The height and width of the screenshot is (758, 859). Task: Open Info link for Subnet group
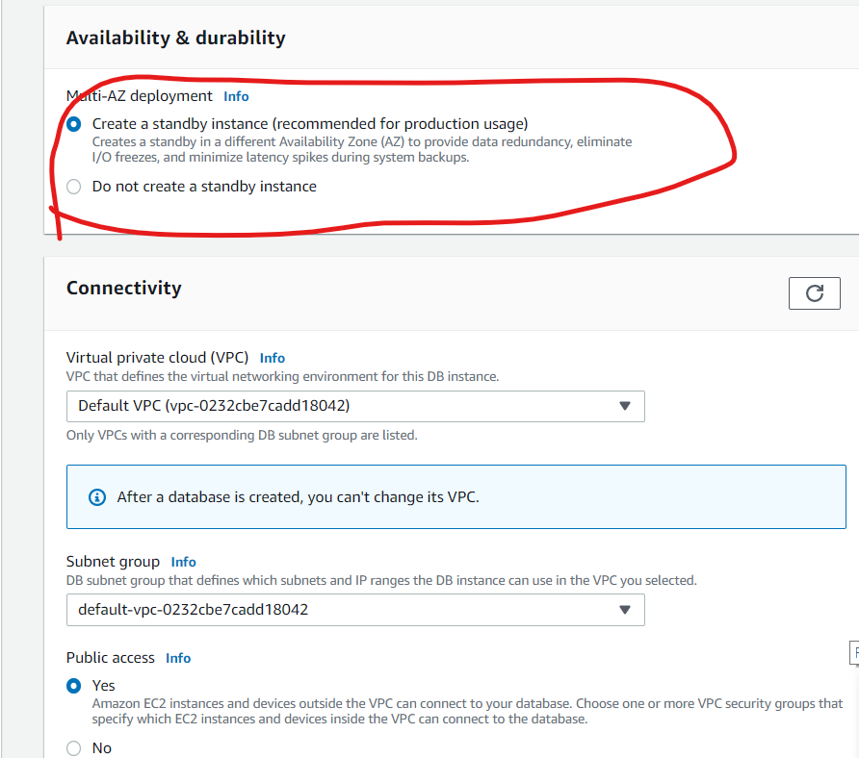[184, 562]
